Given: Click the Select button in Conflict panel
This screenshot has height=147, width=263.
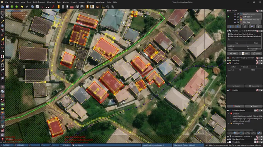Looking at the screenshot, I should (x=254, y=106).
